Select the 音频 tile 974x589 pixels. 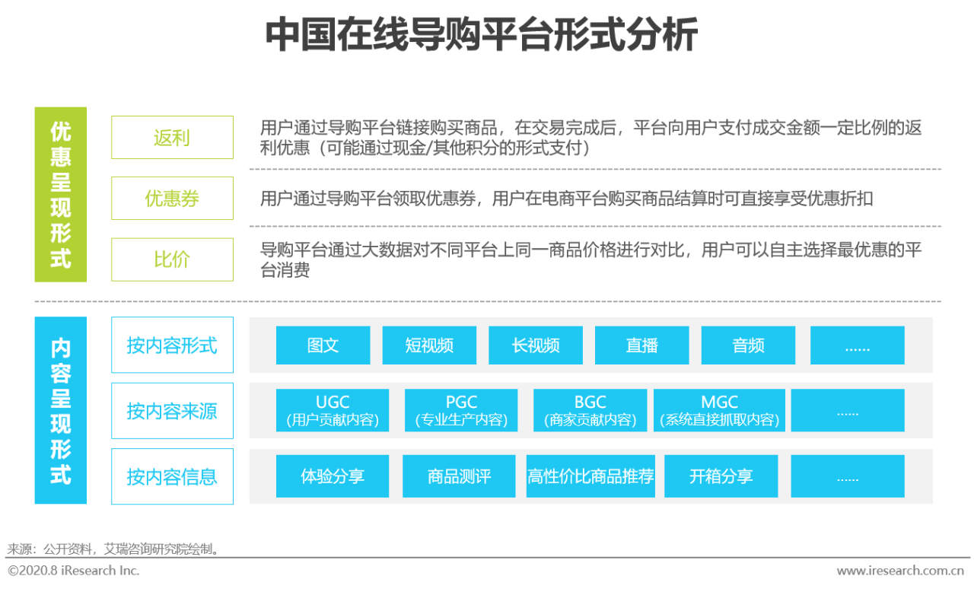click(748, 345)
